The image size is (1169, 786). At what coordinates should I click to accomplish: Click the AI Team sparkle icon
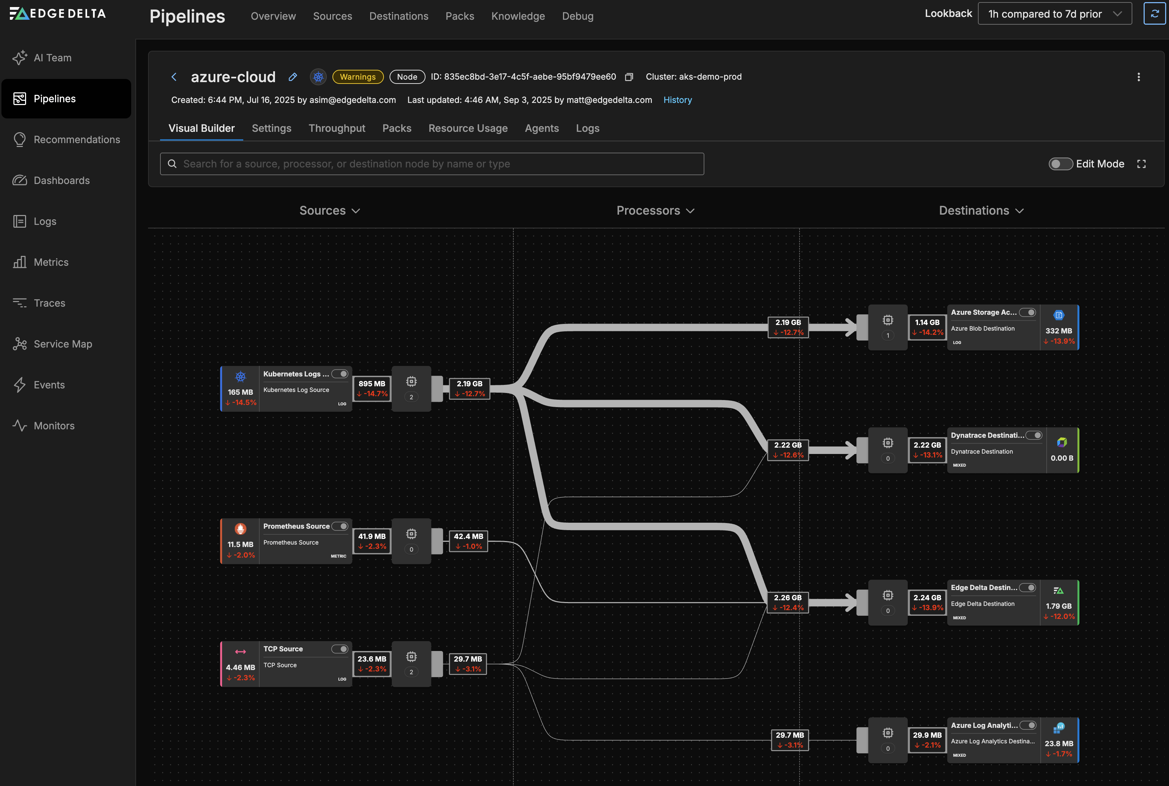click(19, 58)
